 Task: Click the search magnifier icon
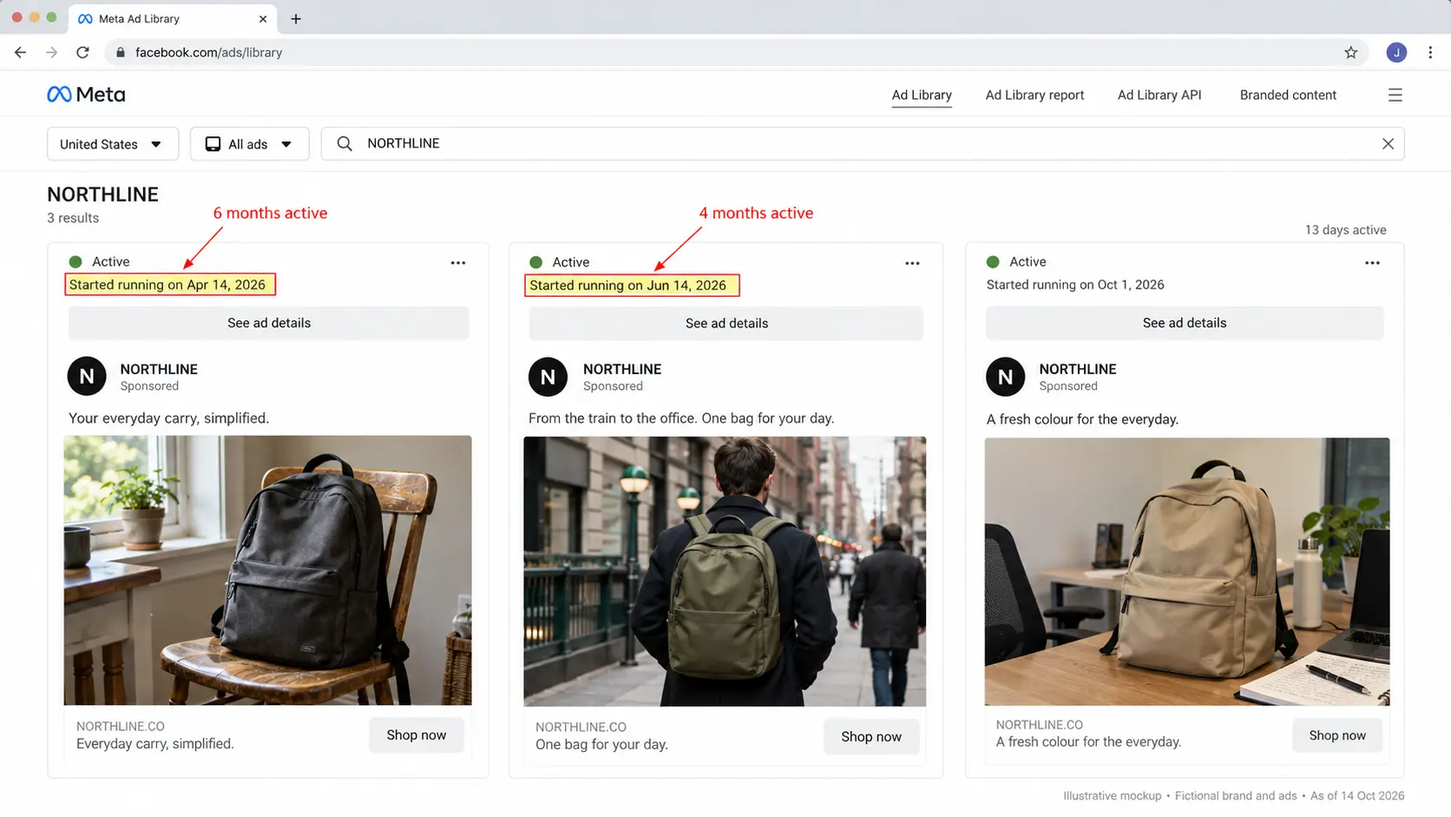pyautogui.click(x=345, y=144)
